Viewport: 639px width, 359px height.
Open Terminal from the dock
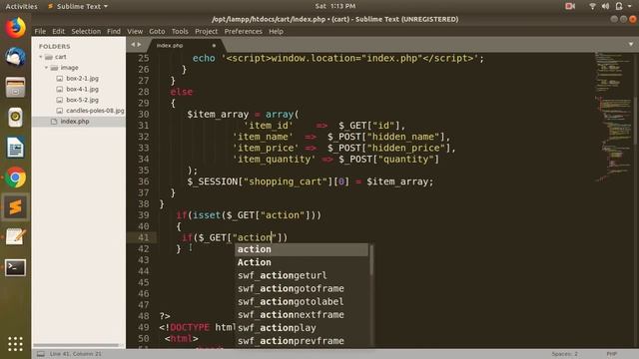click(16, 267)
